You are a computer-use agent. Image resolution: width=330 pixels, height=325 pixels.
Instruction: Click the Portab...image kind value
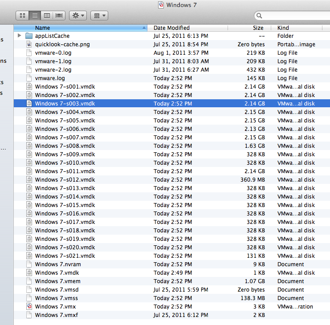(296, 45)
